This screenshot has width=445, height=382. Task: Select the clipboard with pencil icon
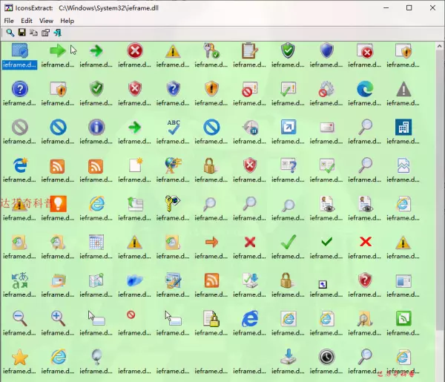point(250,50)
